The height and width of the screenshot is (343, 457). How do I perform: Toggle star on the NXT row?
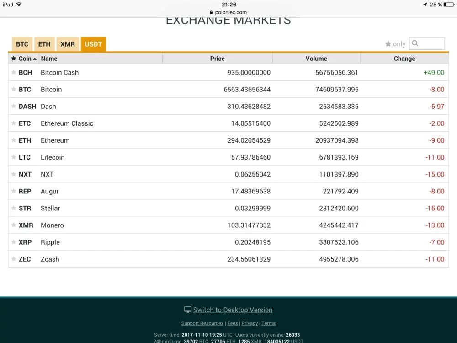pyautogui.click(x=13, y=174)
